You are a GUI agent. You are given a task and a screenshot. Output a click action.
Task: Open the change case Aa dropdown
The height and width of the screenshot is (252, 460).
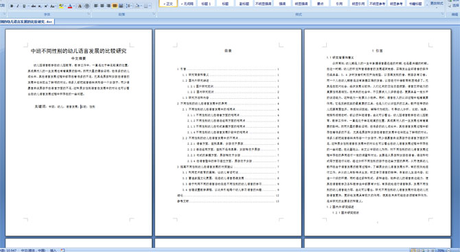(53, 6)
